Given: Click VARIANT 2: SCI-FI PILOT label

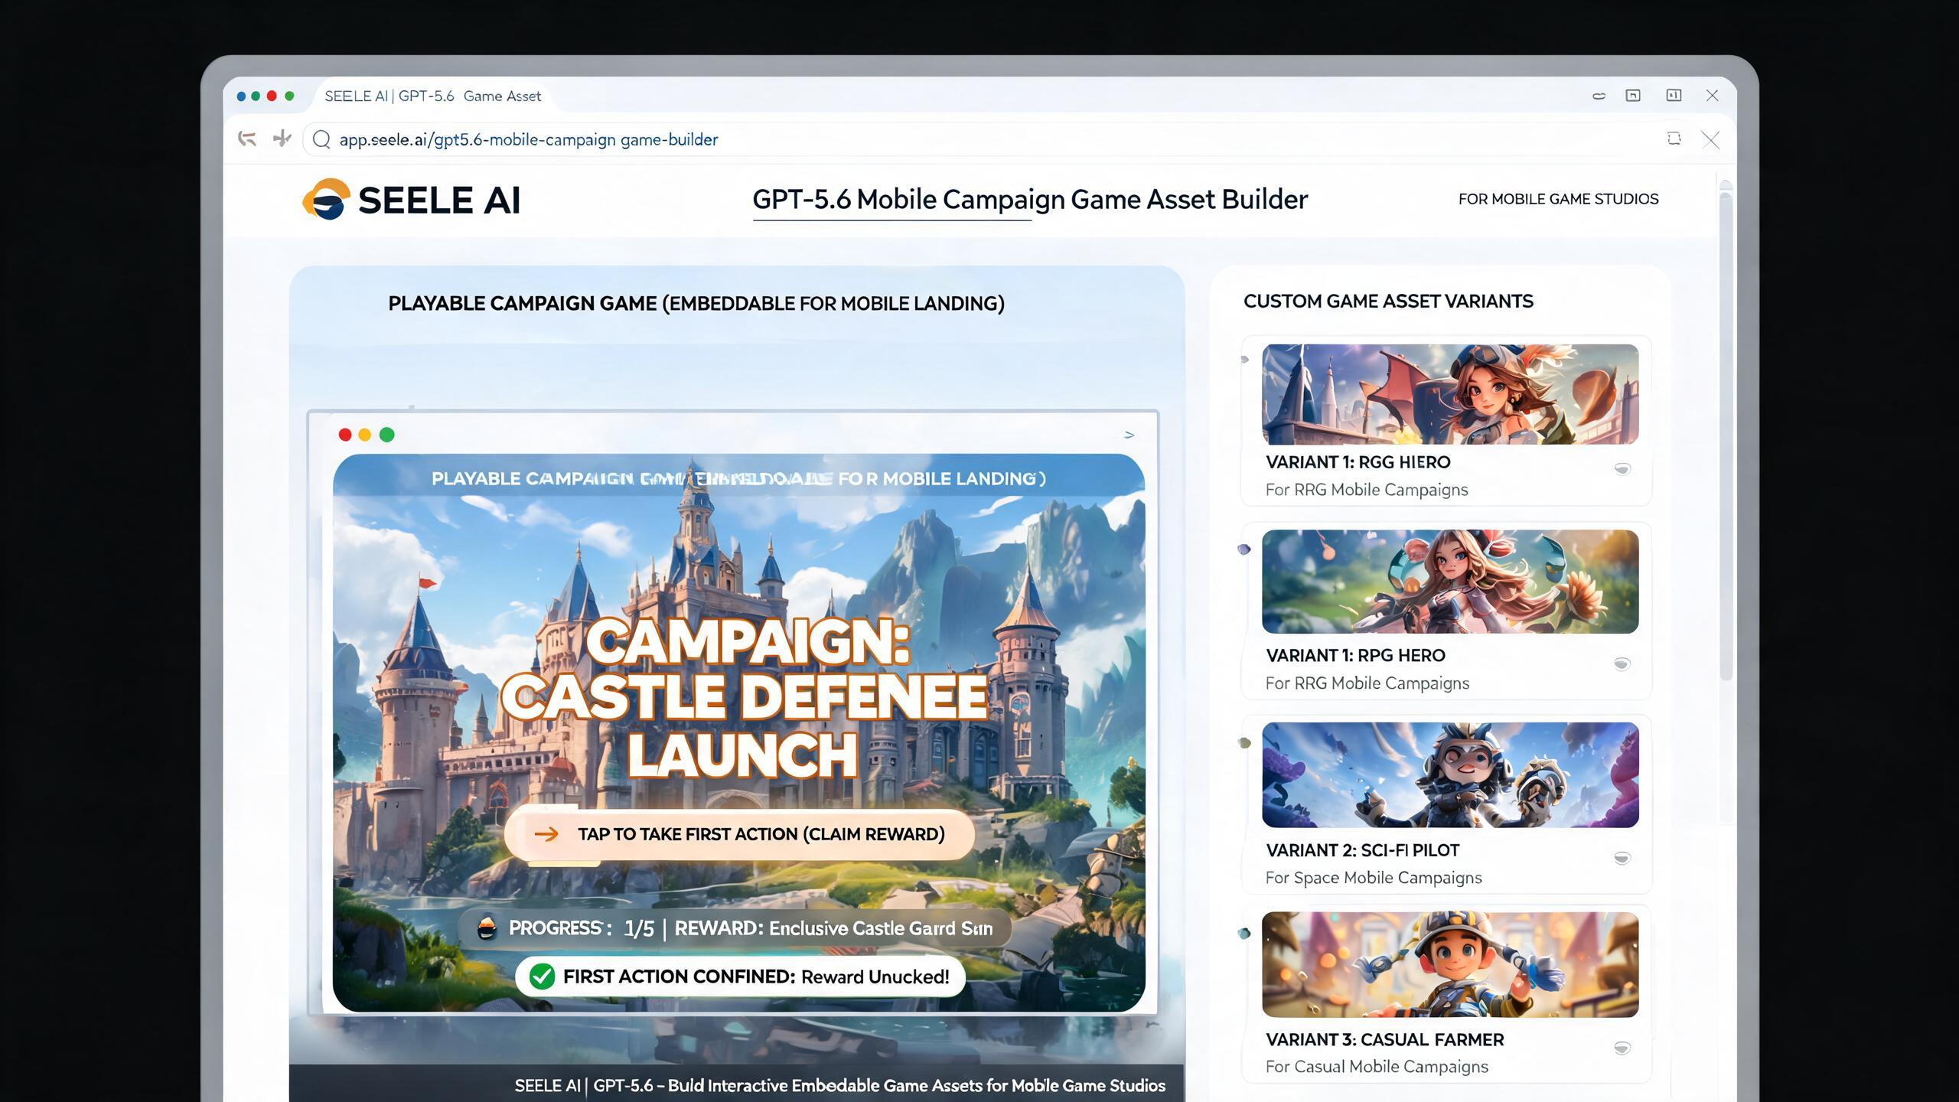Looking at the screenshot, I should pos(1362,850).
